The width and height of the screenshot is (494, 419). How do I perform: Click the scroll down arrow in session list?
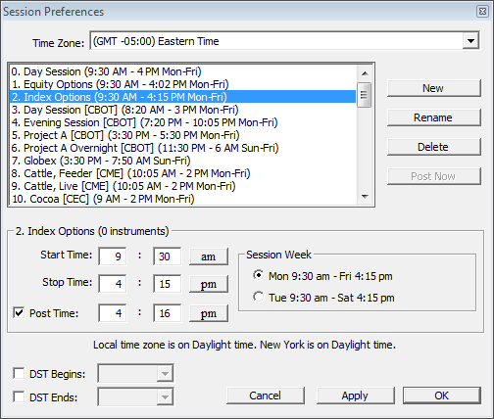[x=365, y=197]
